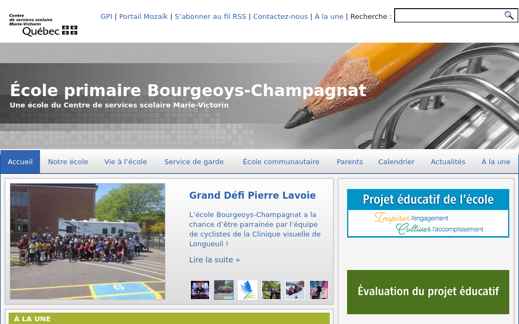519x324 pixels.
Task: Select the highlighted group photo thumbnail
Action: (x=224, y=290)
